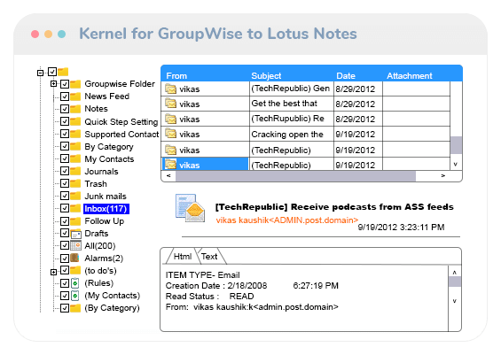This screenshot has height=355, width=501.
Task: Click the Notes folder icon
Action: point(75,109)
